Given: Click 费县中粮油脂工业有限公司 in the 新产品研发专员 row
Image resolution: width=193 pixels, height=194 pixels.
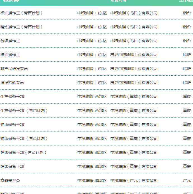Looking at the screenshot, I should click(134, 69).
